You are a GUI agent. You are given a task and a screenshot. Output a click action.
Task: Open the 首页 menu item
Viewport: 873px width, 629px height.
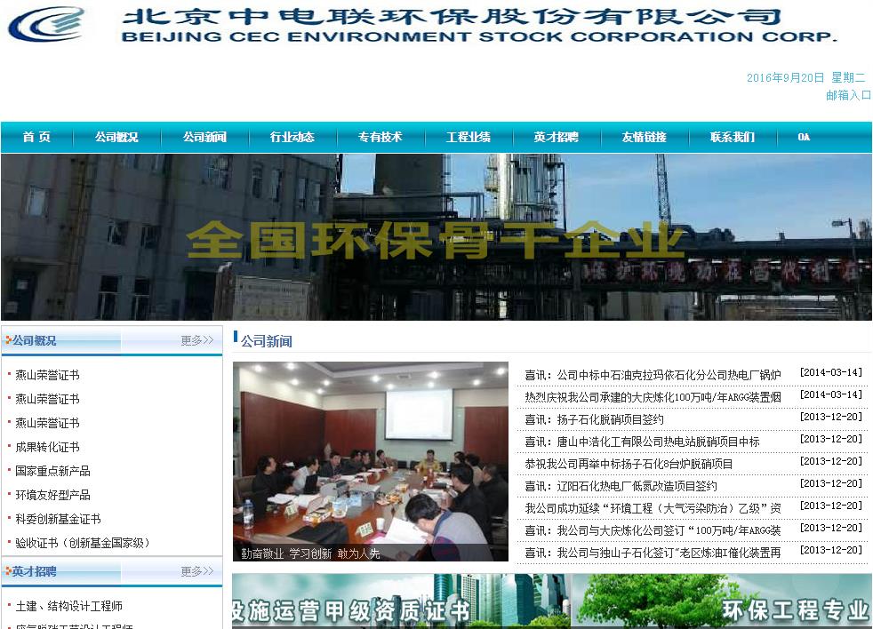pos(36,137)
